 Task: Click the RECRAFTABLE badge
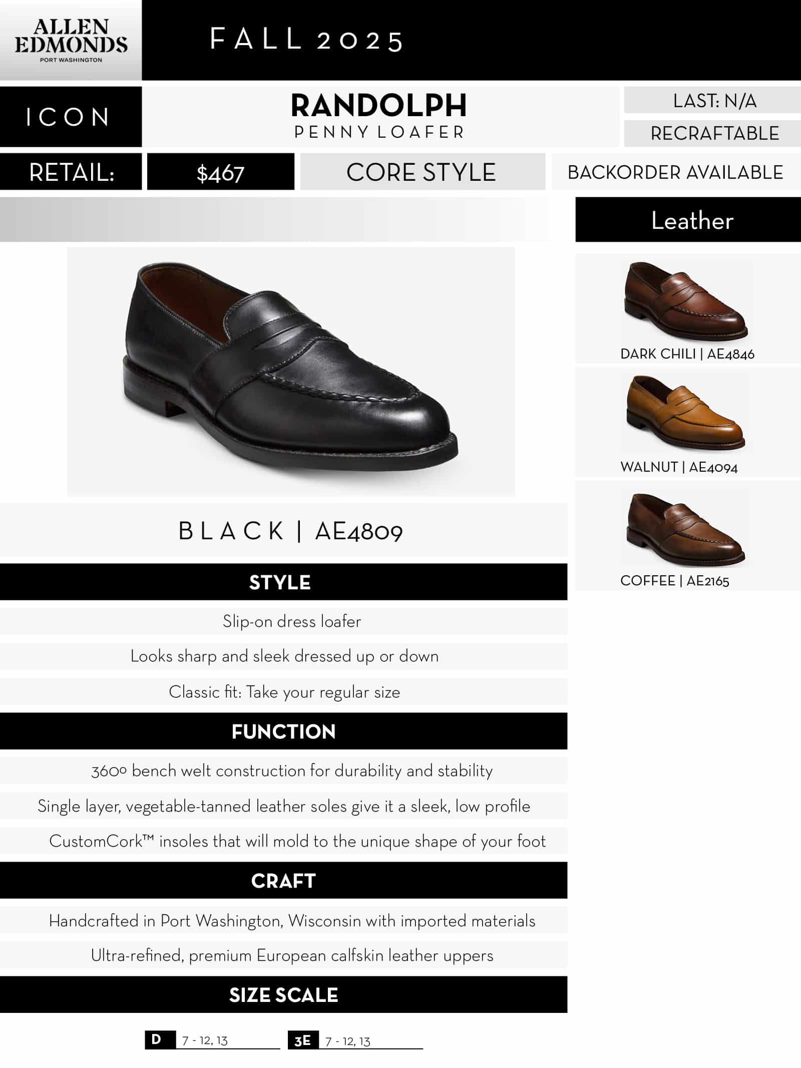(714, 134)
